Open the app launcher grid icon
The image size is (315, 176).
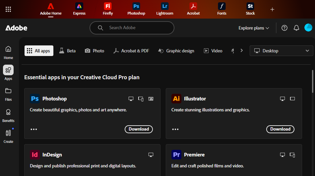tap(8, 9)
